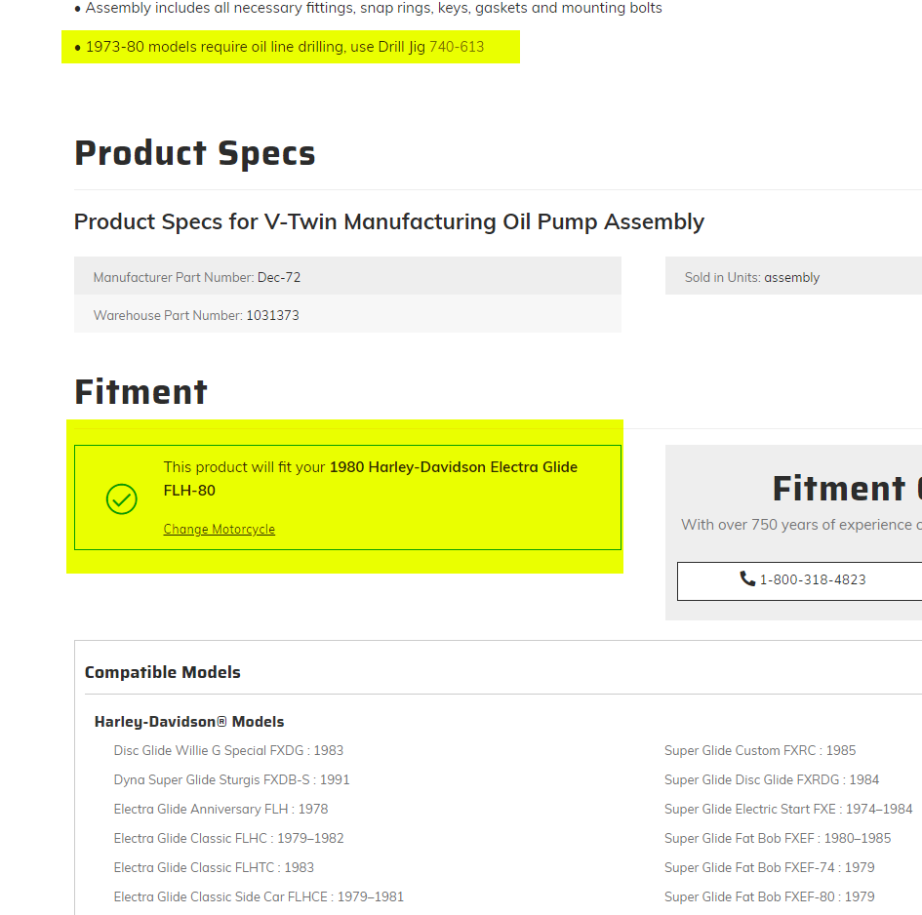The height and width of the screenshot is (915, 922).
Task: Click the Harley-Davidson® Models subheading
Action: tap(189, 722)
